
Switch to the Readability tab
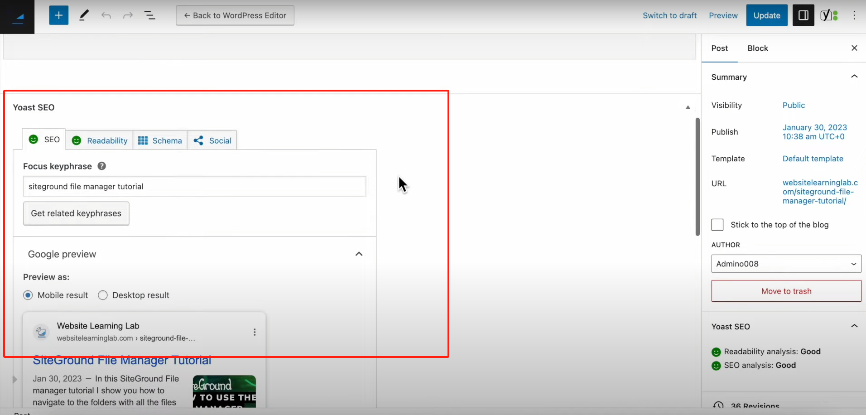[100, 140]
